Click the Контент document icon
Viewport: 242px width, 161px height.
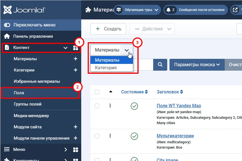7,48
